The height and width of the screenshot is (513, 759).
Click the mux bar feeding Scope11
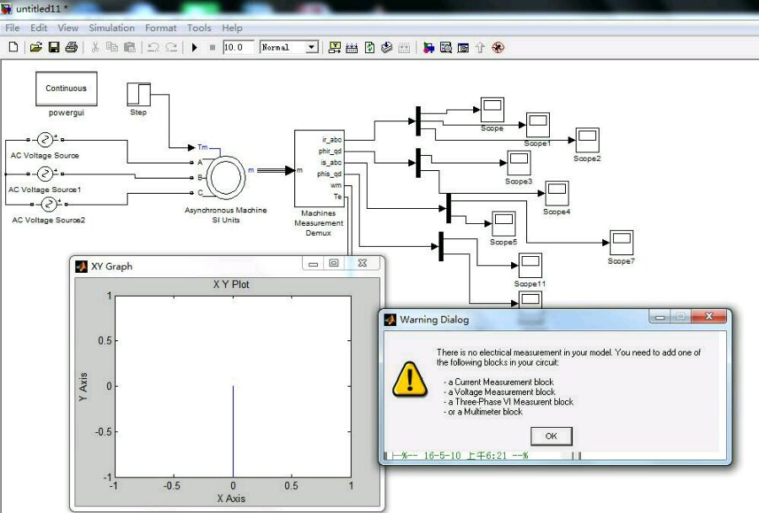(441, 247)
